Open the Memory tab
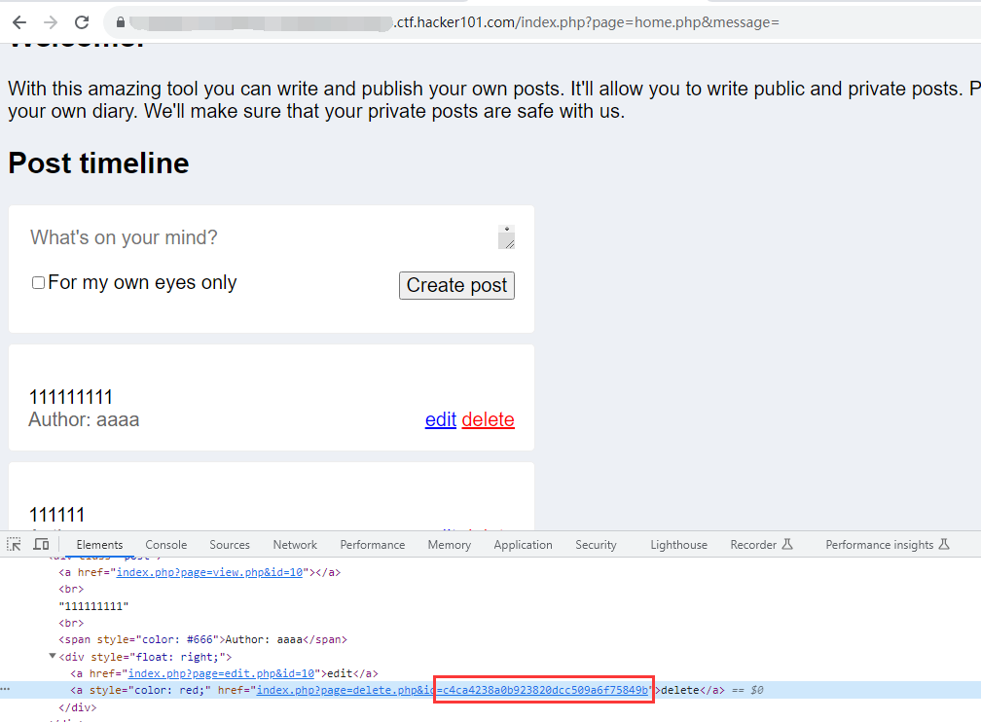Viewport: 981px width, 722px height. [450, 545]
